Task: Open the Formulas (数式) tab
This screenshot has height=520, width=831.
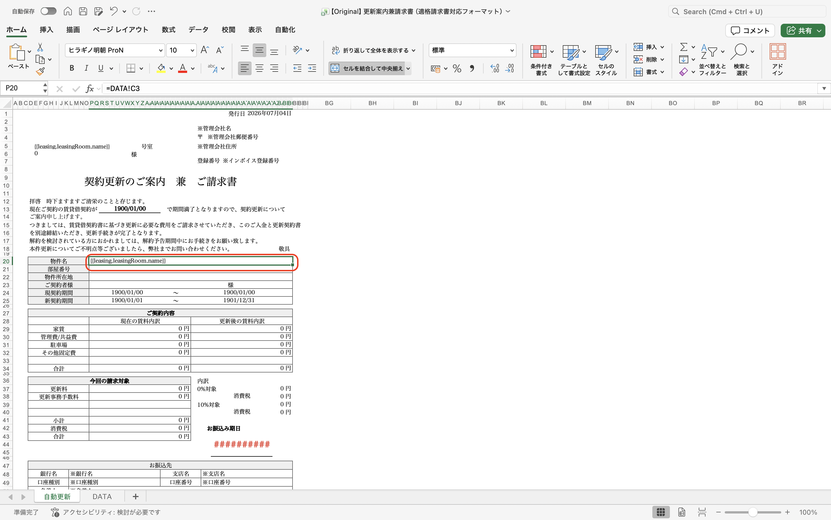Action: tap(168, 30)
